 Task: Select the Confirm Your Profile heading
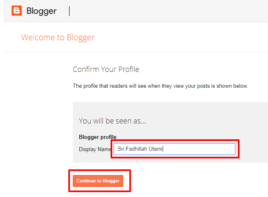[106, 69]
